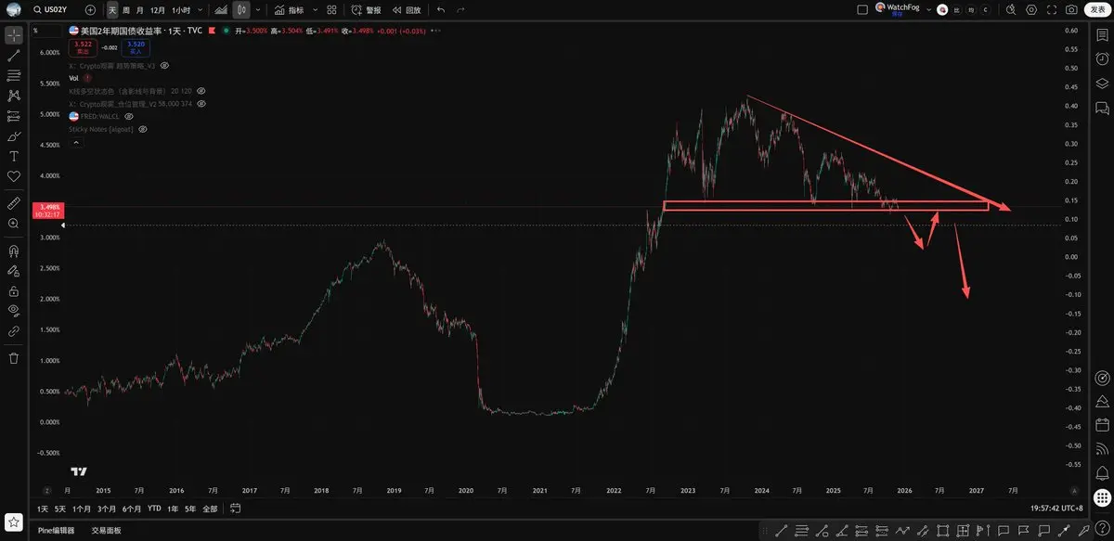Open the go-to-date calendar icon

click(x=236, y=509)
